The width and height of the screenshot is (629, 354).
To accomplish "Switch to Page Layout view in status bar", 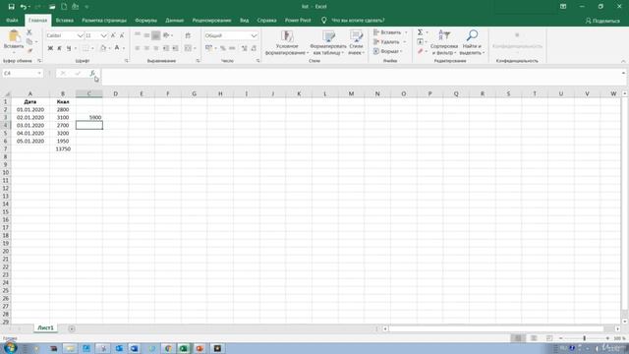I will 534,338.
